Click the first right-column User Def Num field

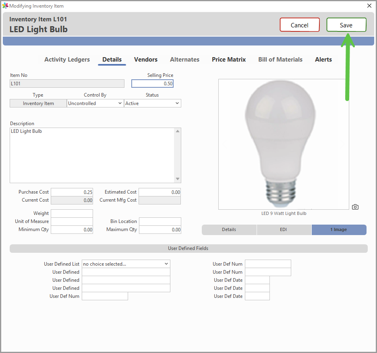click(268, 264)
